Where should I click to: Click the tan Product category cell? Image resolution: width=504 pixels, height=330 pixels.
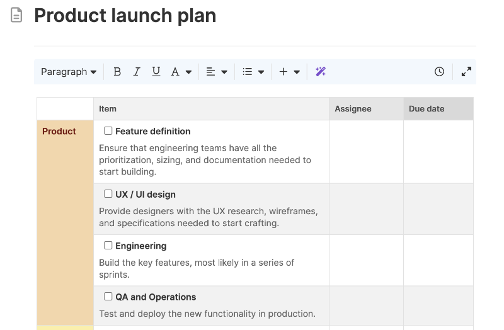tap(65, 220)
